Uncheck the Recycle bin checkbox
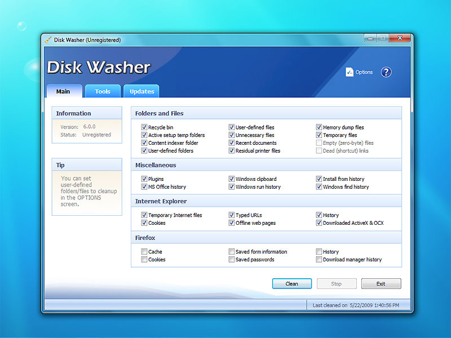This screenshot has width=451, height=338. [x=144, y=127]
